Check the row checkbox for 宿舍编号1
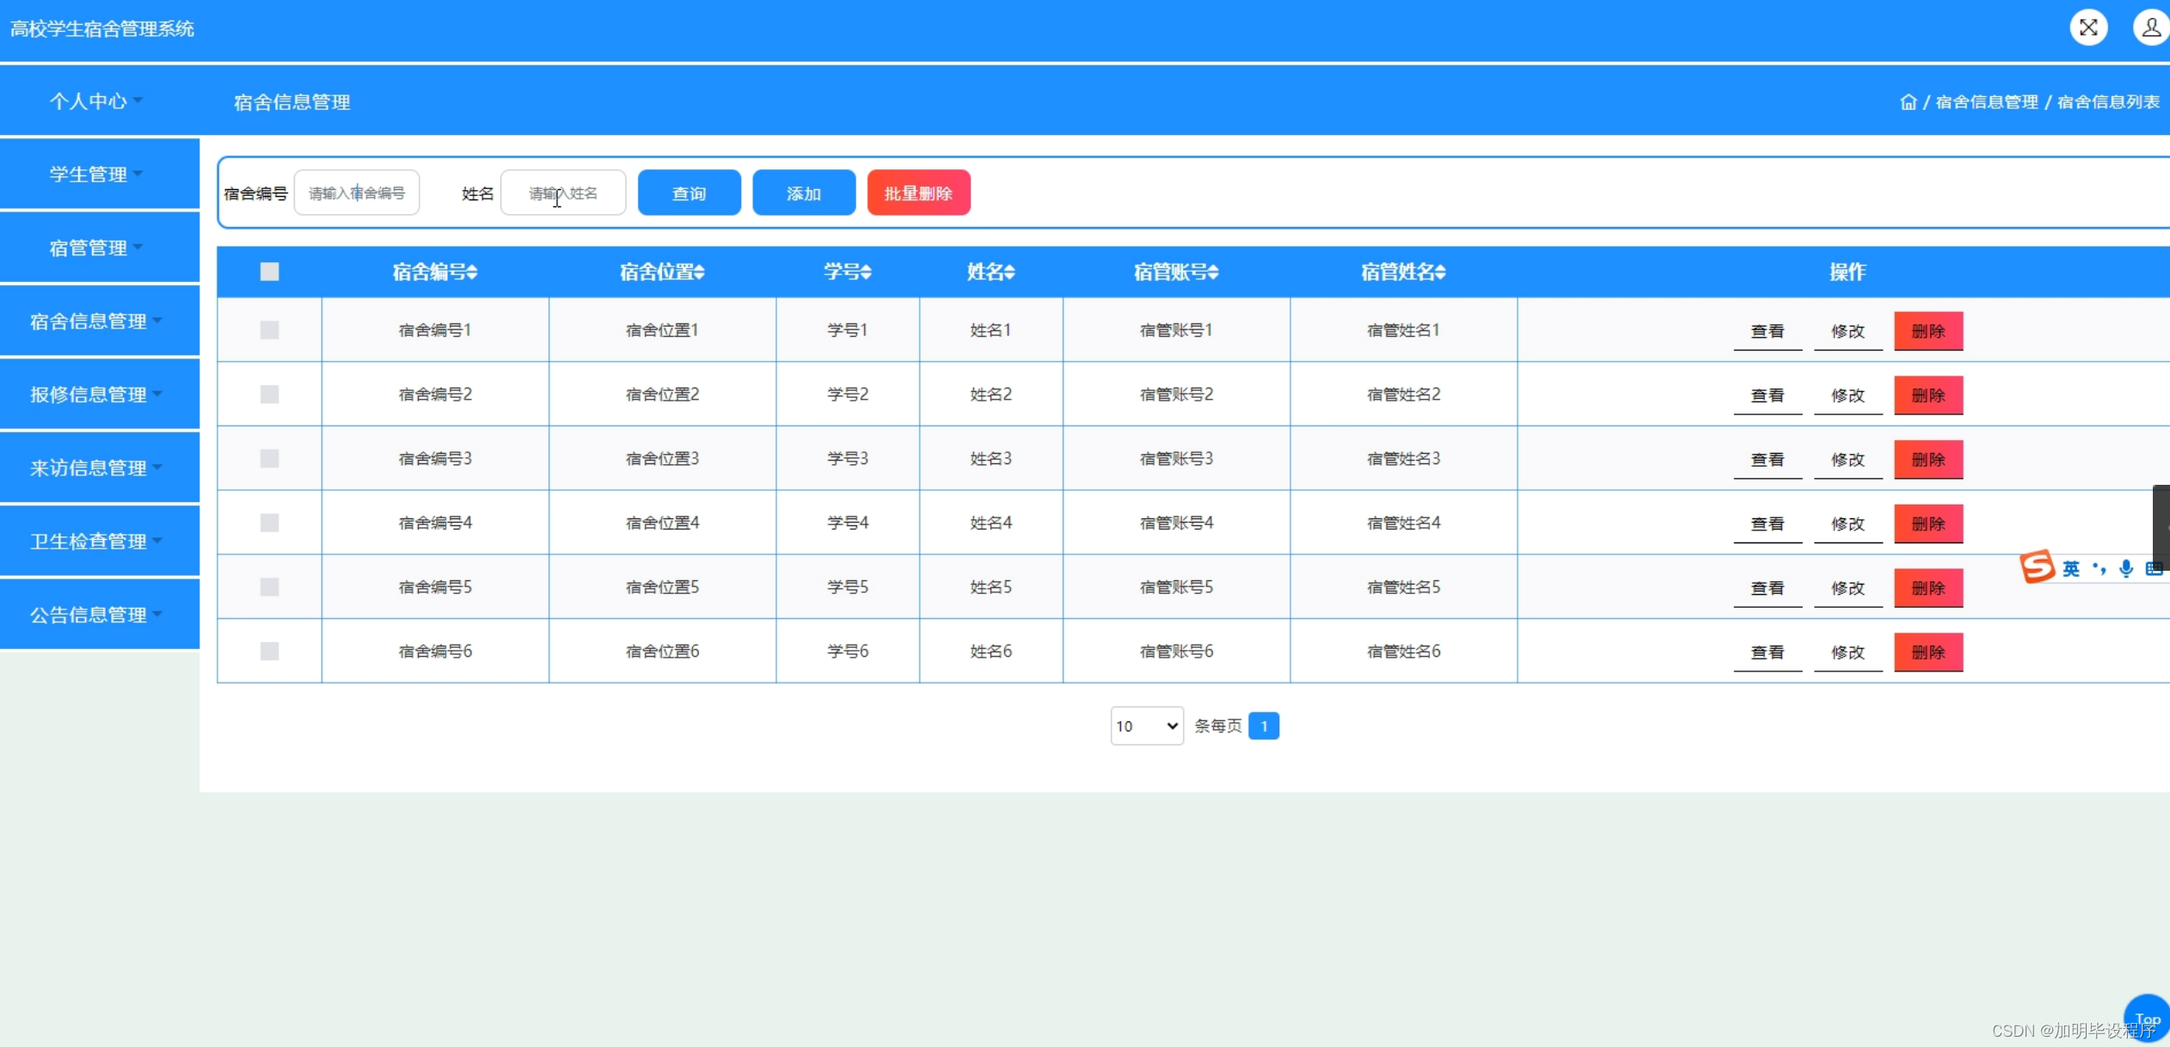The width and height of the screenshot is (2170, 1047). [269, 330]
